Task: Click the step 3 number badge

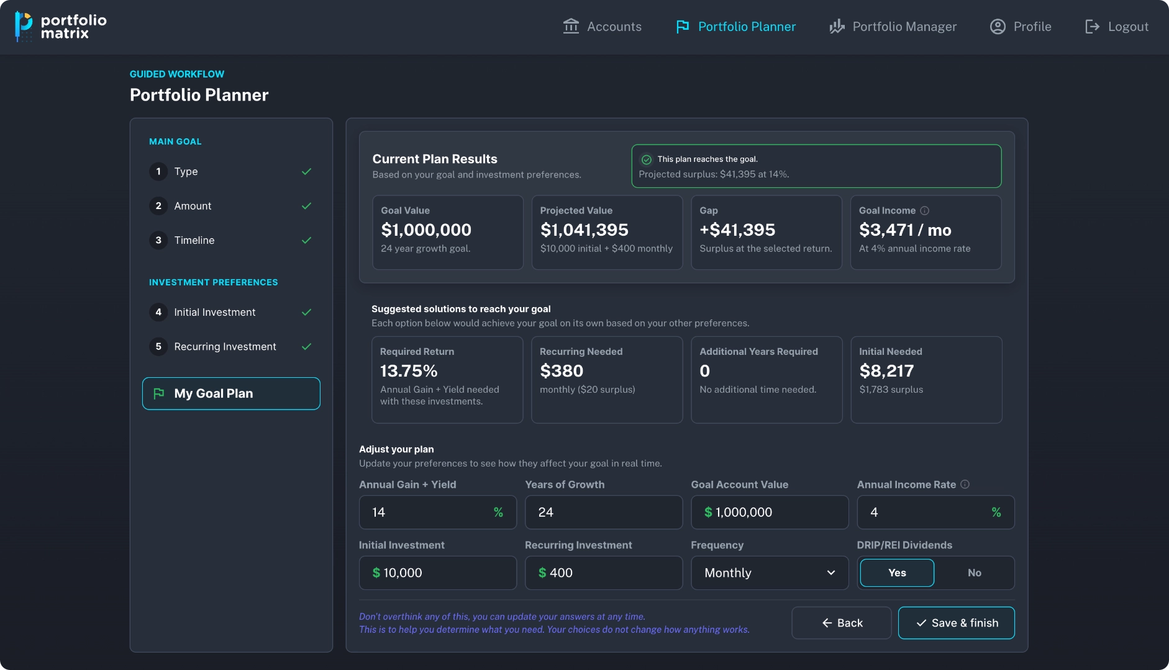Action: [x=158, y=240]
